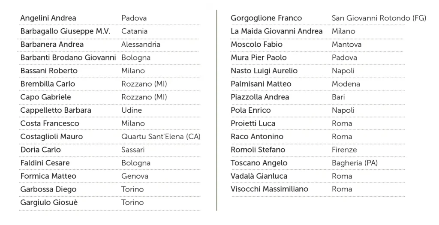This screenshot has height=225, width=439.
Task: Click the city Firenze
Action: [x=344, y=150]
